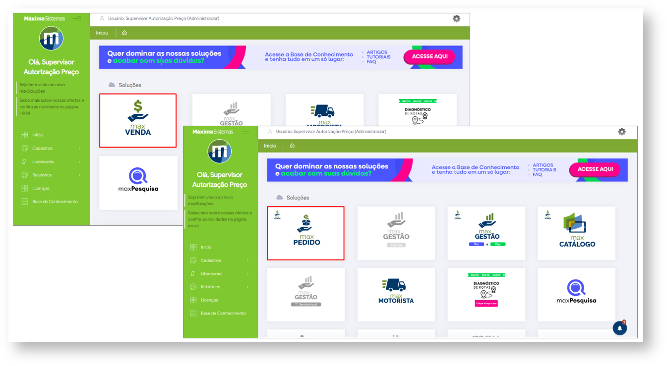The image size is (667, 366).
Task: Click the Licenças sidebar icon in front window
Action: point(193,300)
